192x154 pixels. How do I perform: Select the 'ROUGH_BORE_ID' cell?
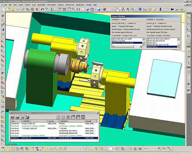[x=65, y=138]
